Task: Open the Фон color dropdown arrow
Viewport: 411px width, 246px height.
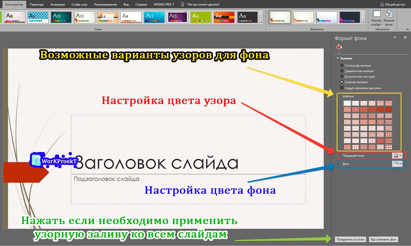Action: [400, 164]
